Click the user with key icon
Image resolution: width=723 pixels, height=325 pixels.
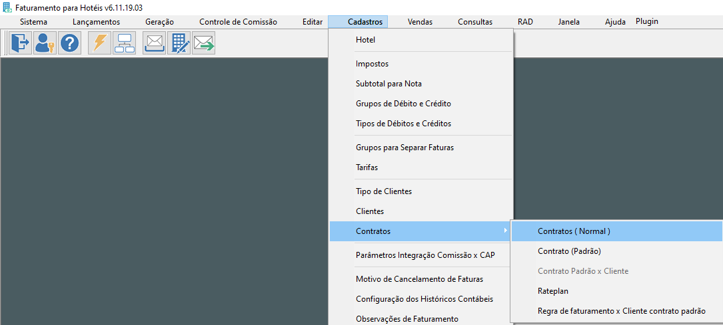pyautogui.click(x=45, y=43)
